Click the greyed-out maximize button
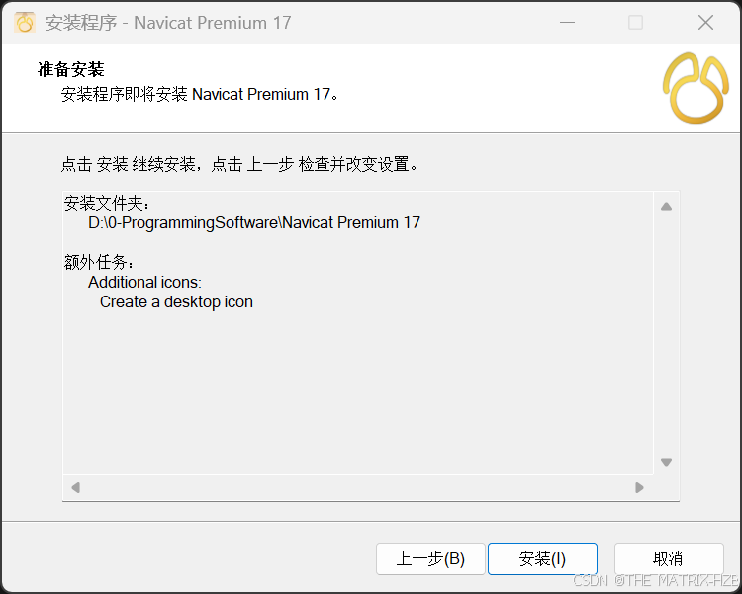This screenshot has width=742, height=594. click(x=635, y=22)
